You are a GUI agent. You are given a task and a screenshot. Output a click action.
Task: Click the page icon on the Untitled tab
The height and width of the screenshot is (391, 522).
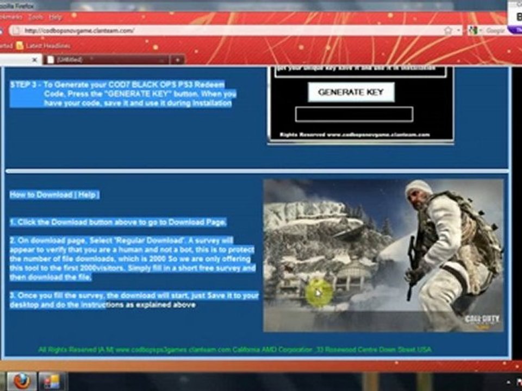51,60
